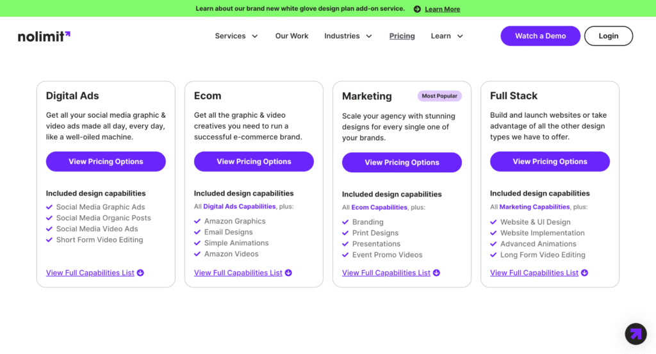Expand the Learn dropdown chevron
The image size is (656, 354).
pos(460,36)
